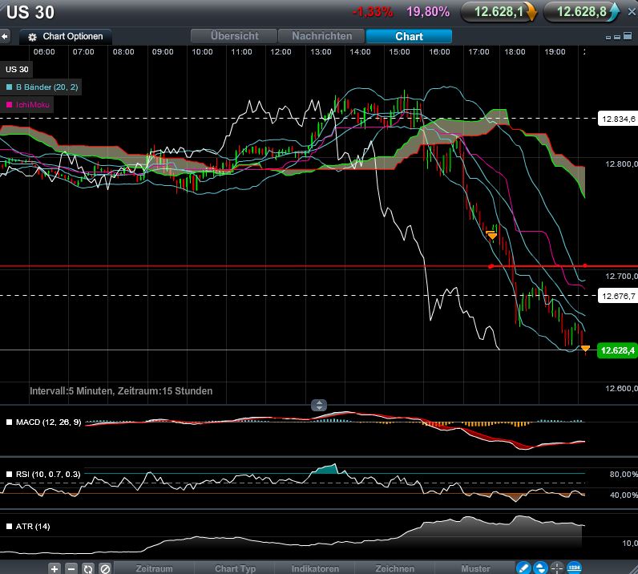The height and width of the screenshot is (574, 638).
Task: Activate the crosshair cursor tool
Action: (556, 568)
